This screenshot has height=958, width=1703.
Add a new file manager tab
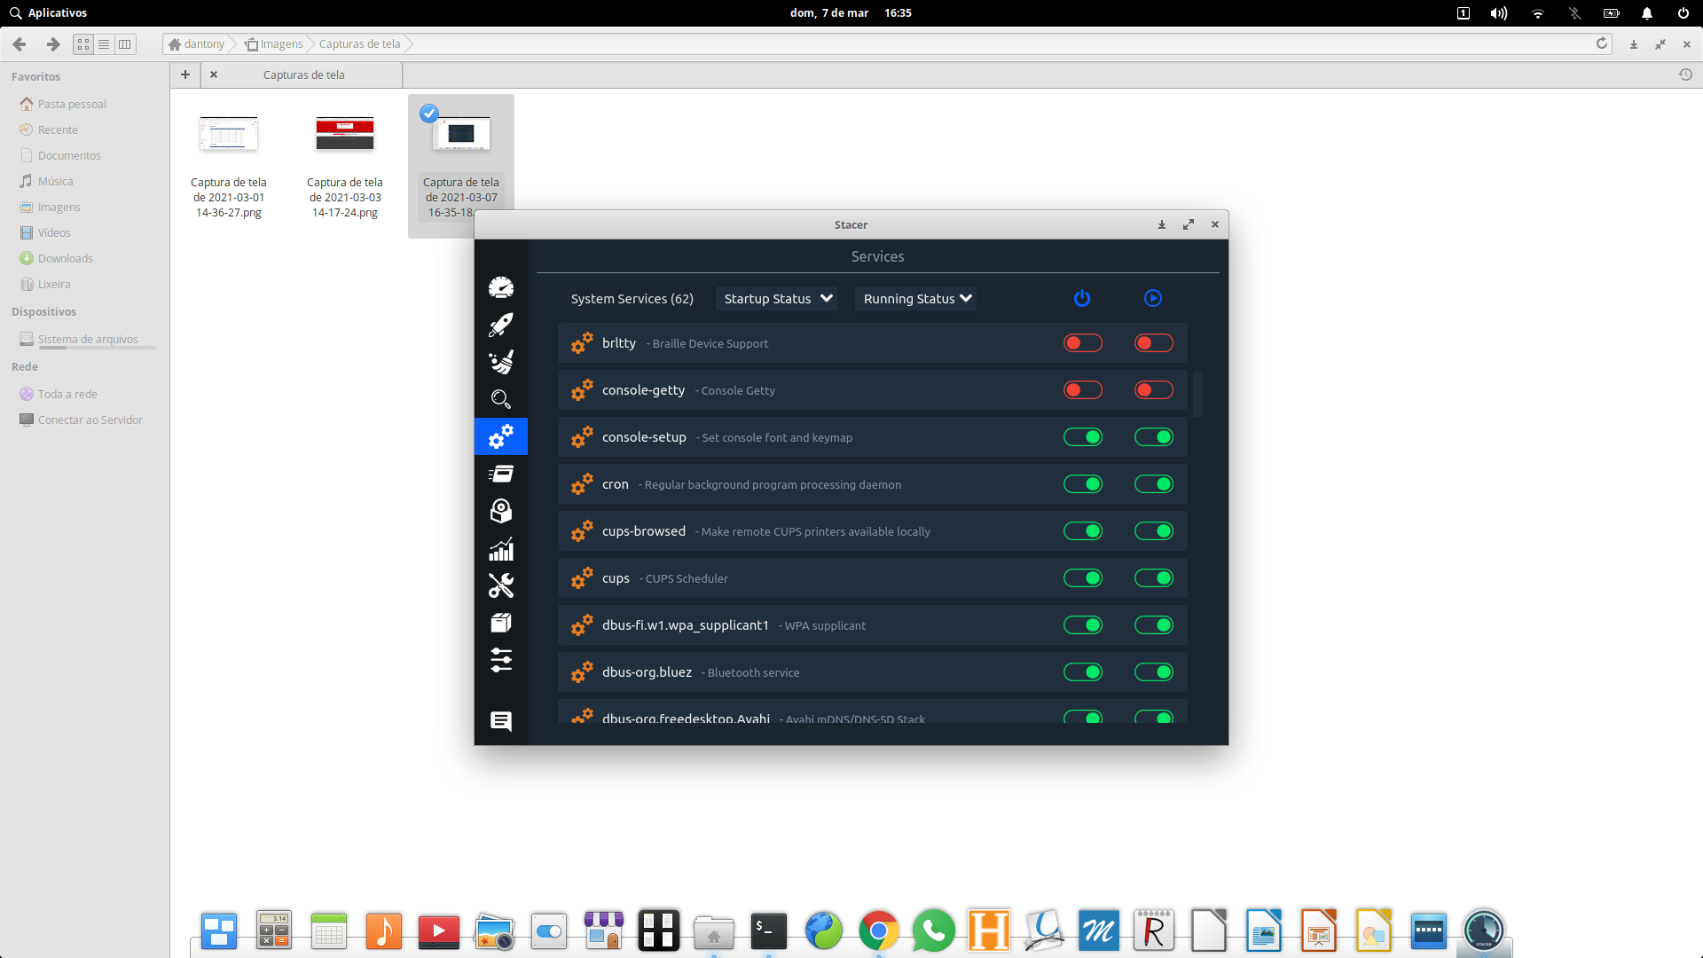click(x=185, y=75)
